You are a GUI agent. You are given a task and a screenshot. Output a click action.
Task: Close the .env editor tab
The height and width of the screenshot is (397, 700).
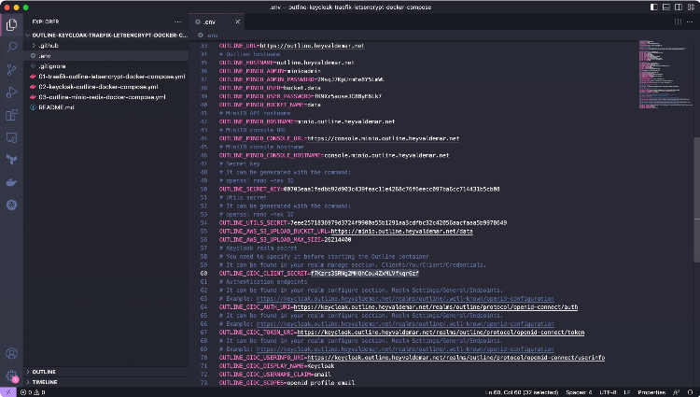click(237, 21)
